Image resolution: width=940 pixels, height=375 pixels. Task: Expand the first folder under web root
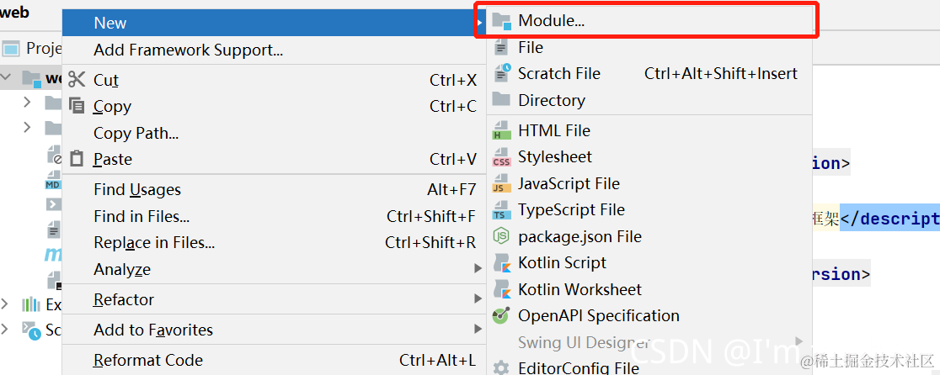26,103
